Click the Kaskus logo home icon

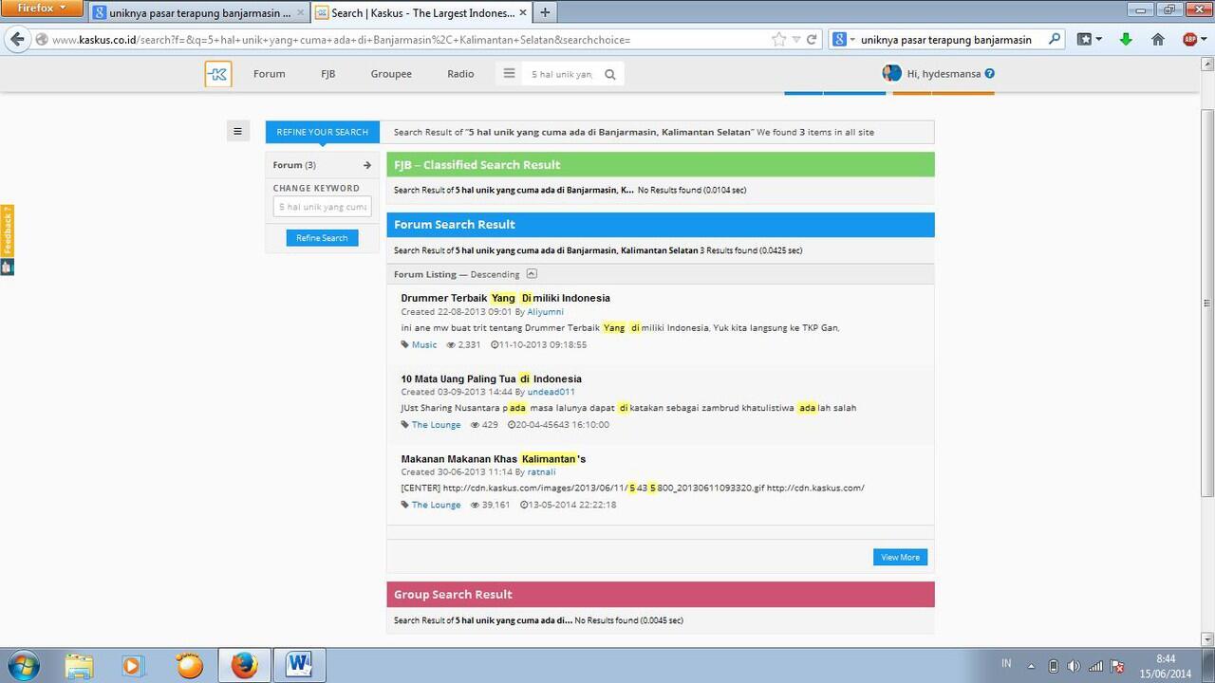[x=217, y=74]
